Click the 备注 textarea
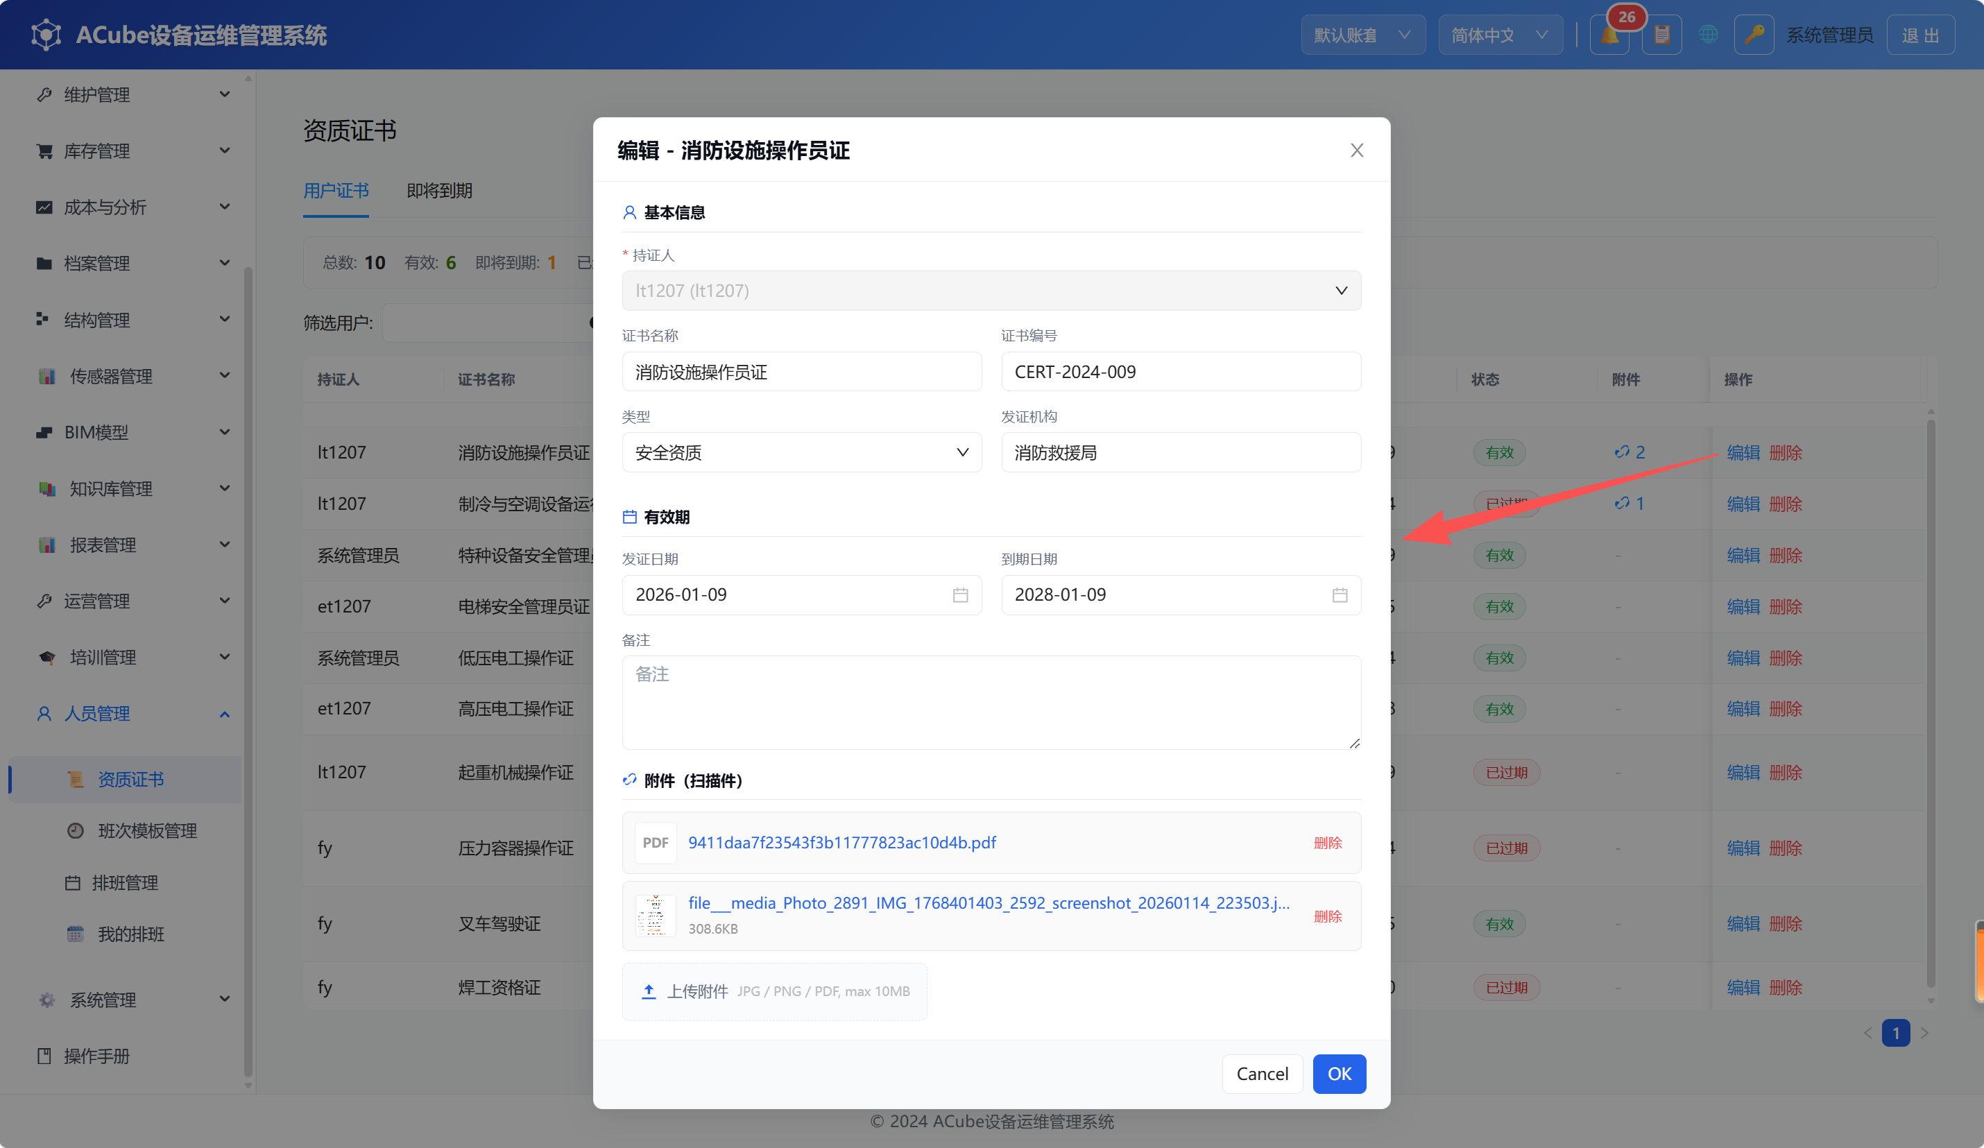The image size is (1984, 1148). point(991,703)
